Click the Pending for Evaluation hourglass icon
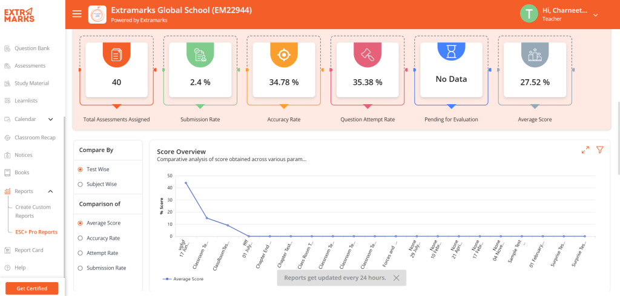This screenshot has height=296, width=620. pyautogui.click(x=451, y=52)
